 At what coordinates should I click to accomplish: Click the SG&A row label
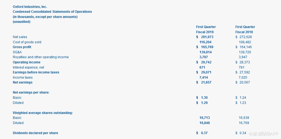click(x=17, y=52)
